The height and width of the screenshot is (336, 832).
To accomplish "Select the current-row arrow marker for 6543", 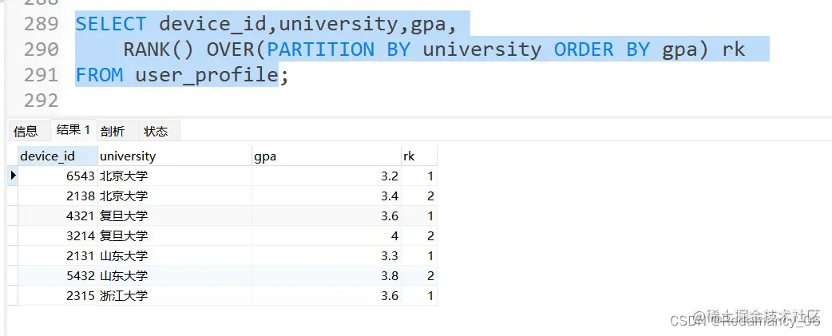I will (x=14, y=176).
